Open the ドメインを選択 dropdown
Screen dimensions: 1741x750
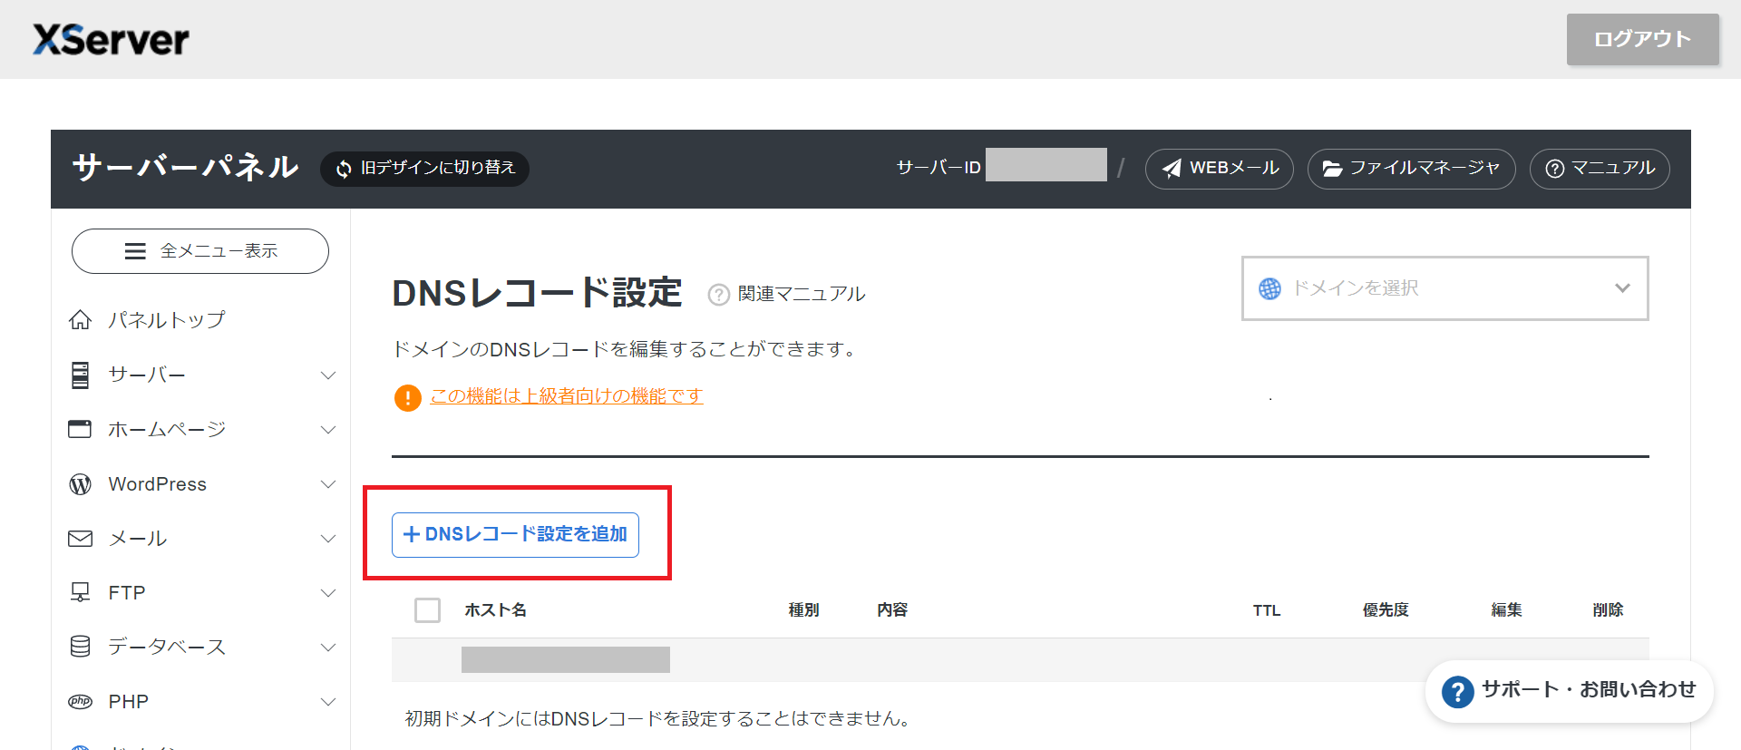pyautogui.click(x=1444, y=288)
